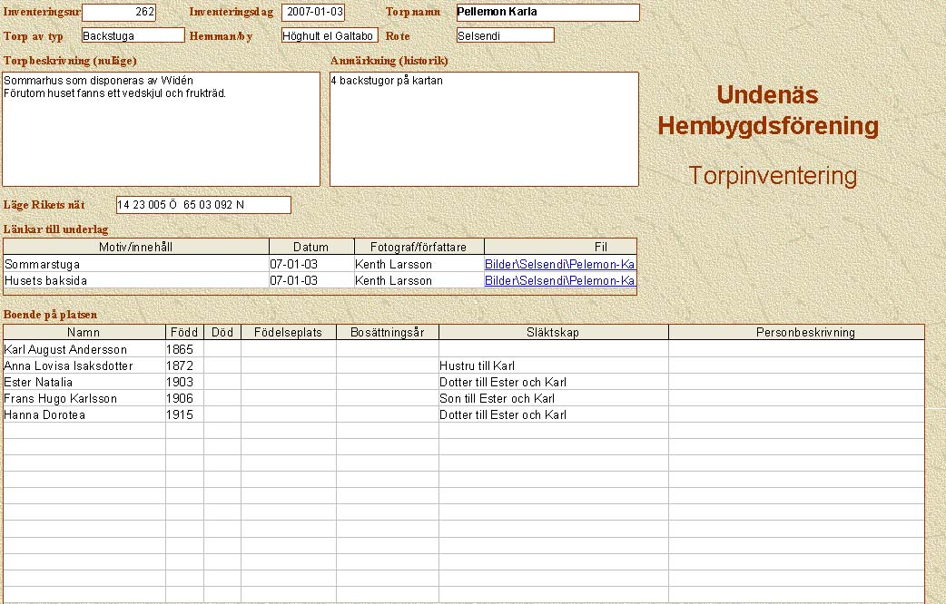Select the Anna Lovisa Isaksdotter name cell
The image size is (946, 604).
[x=84, y=365]
